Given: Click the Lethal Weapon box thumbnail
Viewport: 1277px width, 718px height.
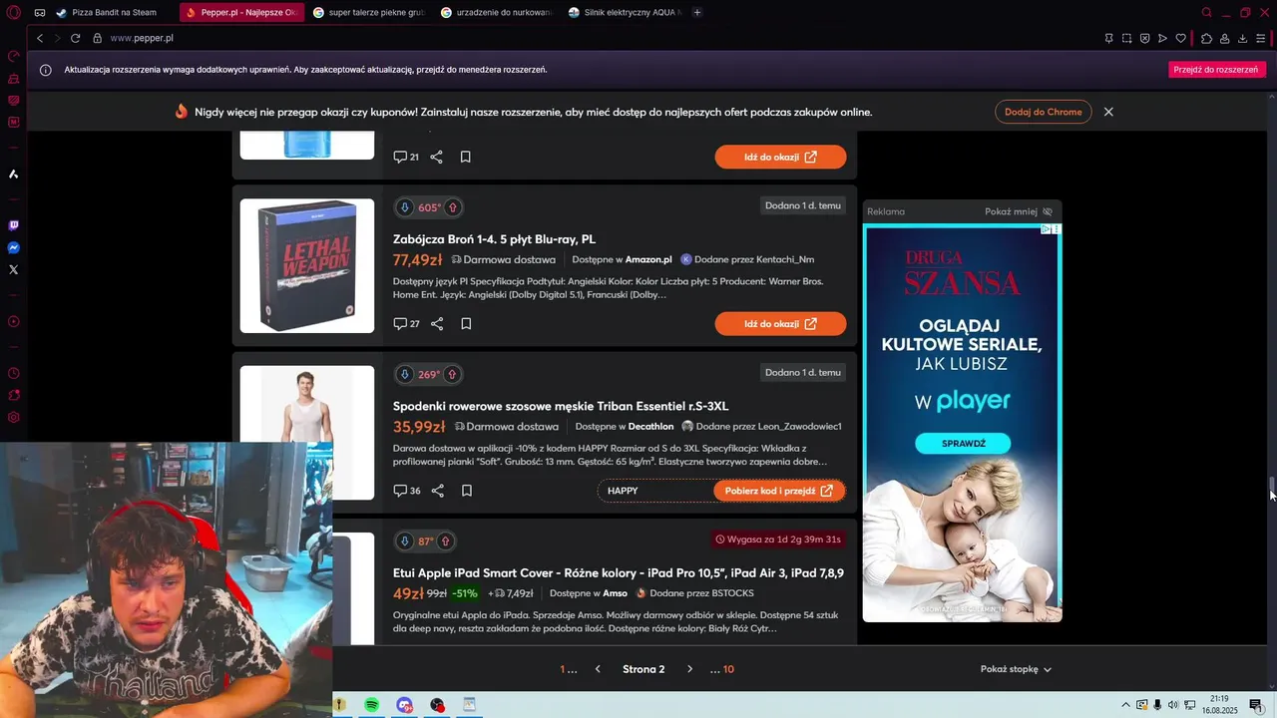Looking at the screenshot, I should pyautogui.click(x=307, y=266).
